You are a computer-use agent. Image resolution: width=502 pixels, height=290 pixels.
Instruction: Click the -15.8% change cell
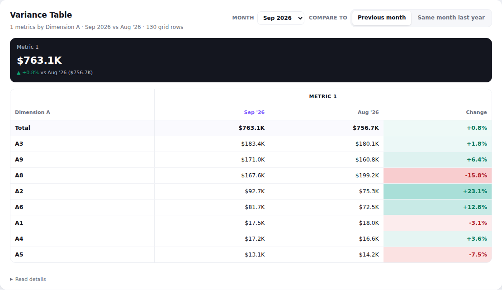coord(438,176)
